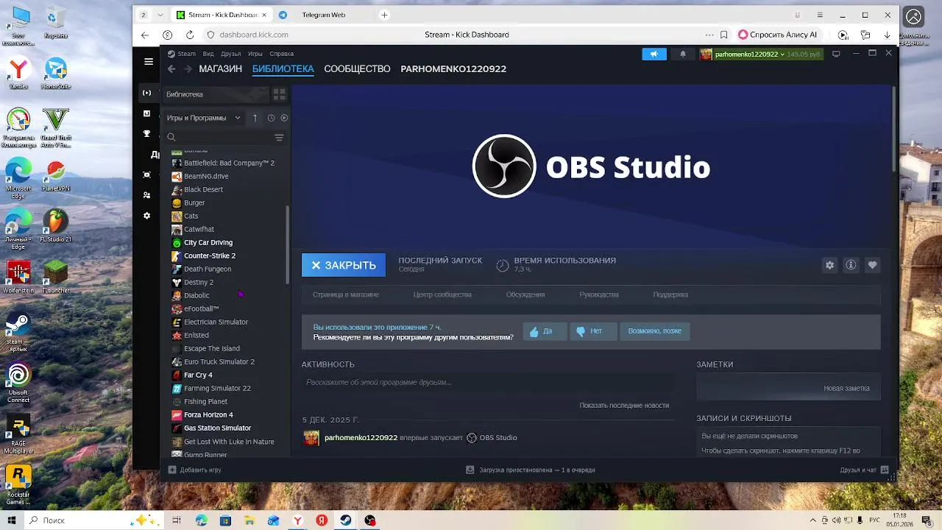This screenshot has width=942, height=530.
Task: Open the Вид menu
Action: tap(208, 54)
